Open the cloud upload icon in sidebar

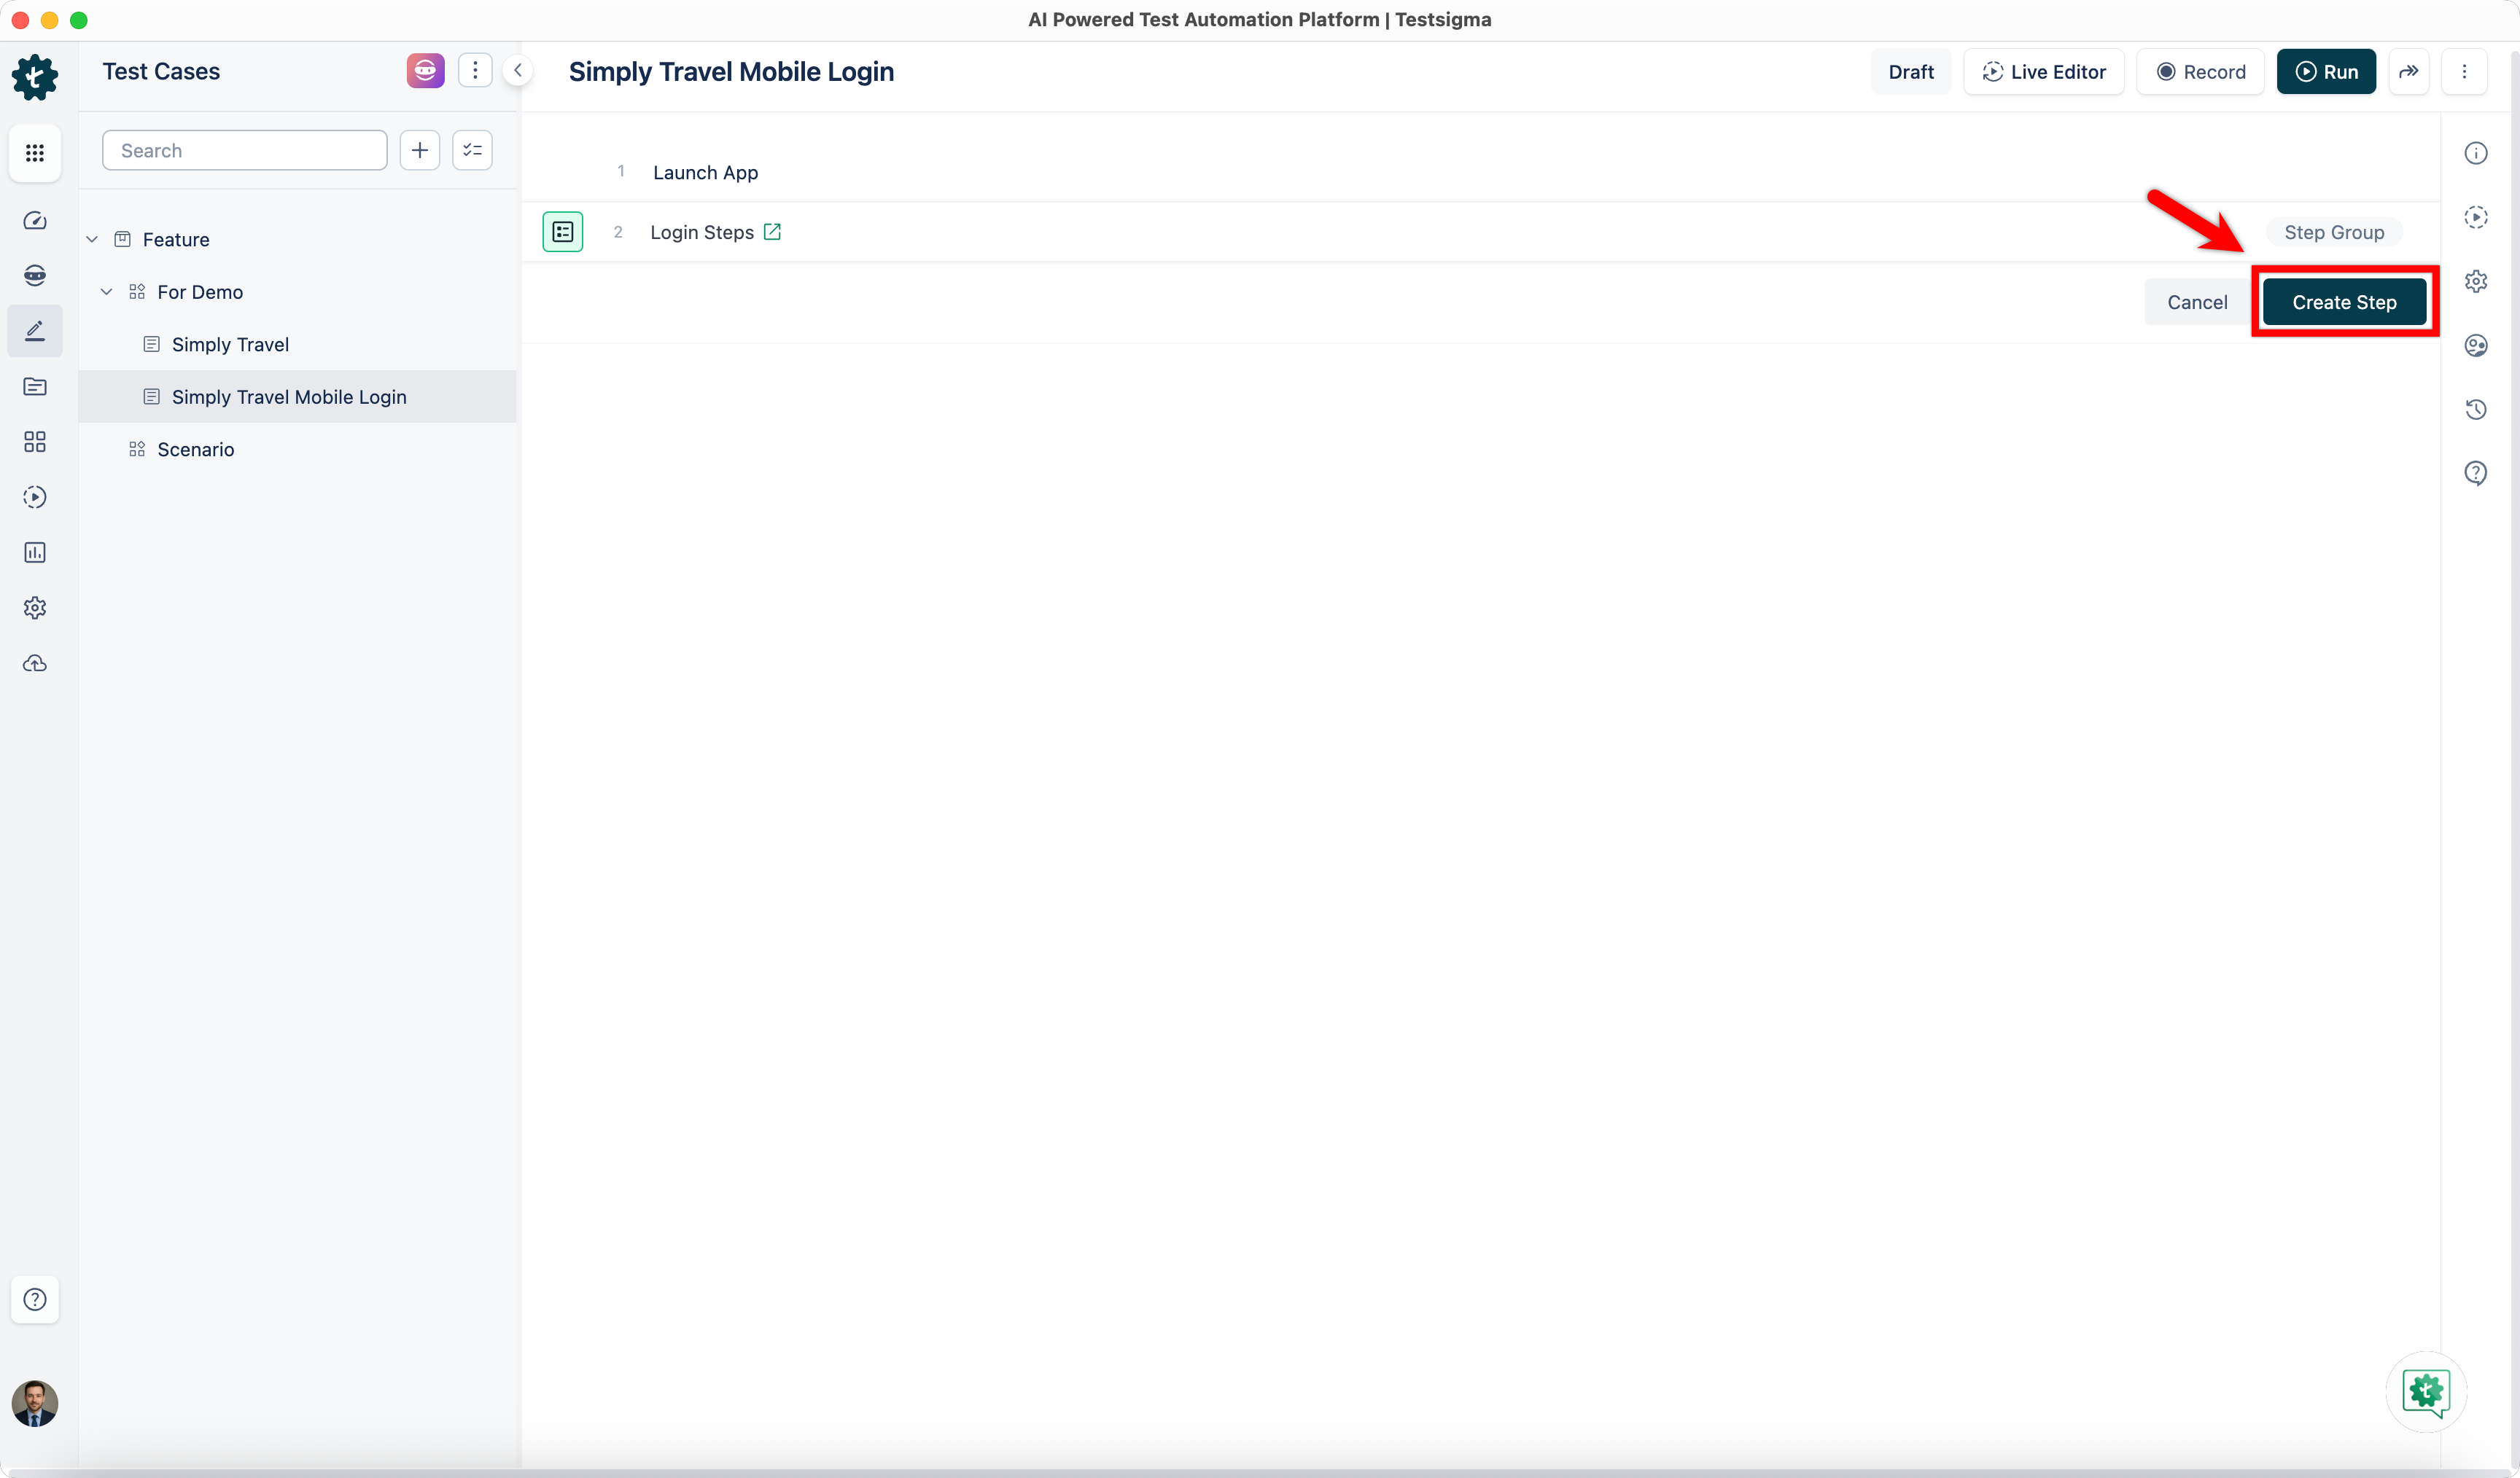[x=35, y=663]
